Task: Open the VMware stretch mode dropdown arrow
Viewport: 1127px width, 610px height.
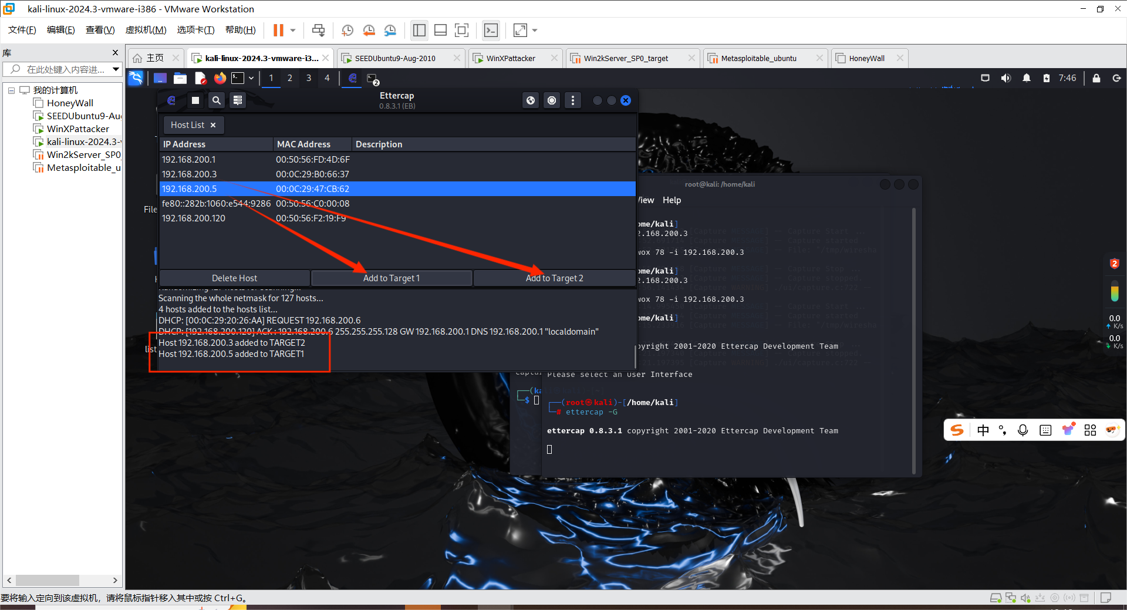Action: (x=535, y=31)
